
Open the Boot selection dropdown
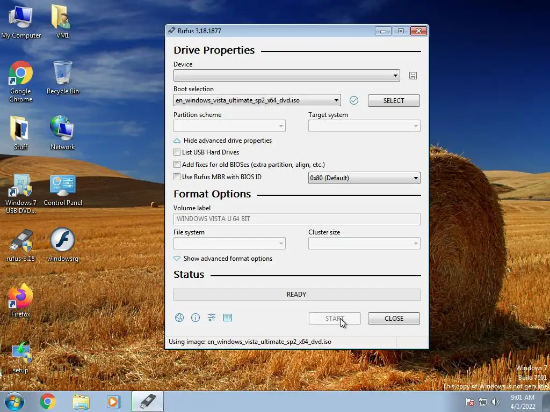(257, 100)
